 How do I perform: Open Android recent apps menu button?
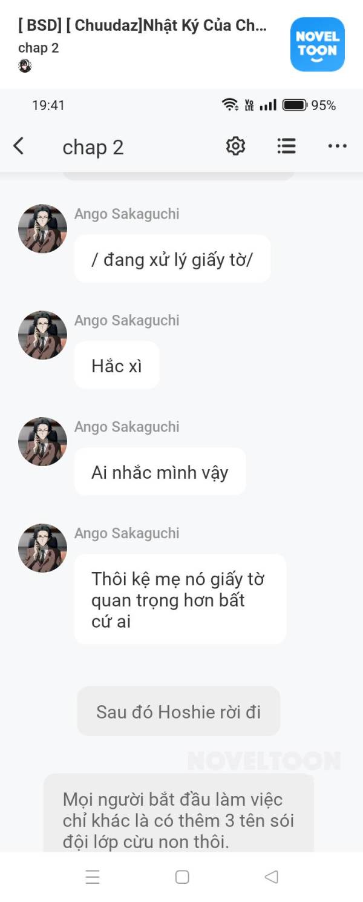click(93, 877)
